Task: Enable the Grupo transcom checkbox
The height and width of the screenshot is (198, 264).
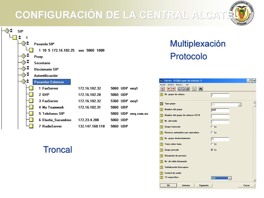Action: (x=212, y=127)
